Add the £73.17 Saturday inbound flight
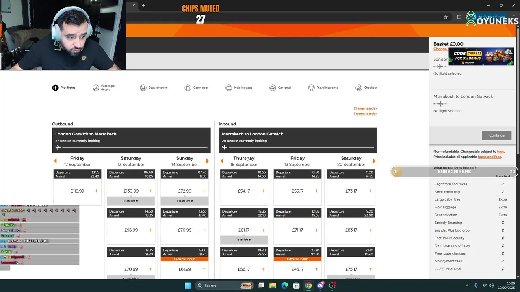 370,191
